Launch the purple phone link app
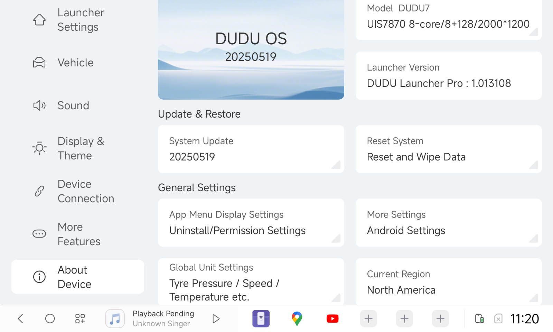The height and width of the screenshot is (332, 553). click(x=261, y=319)
